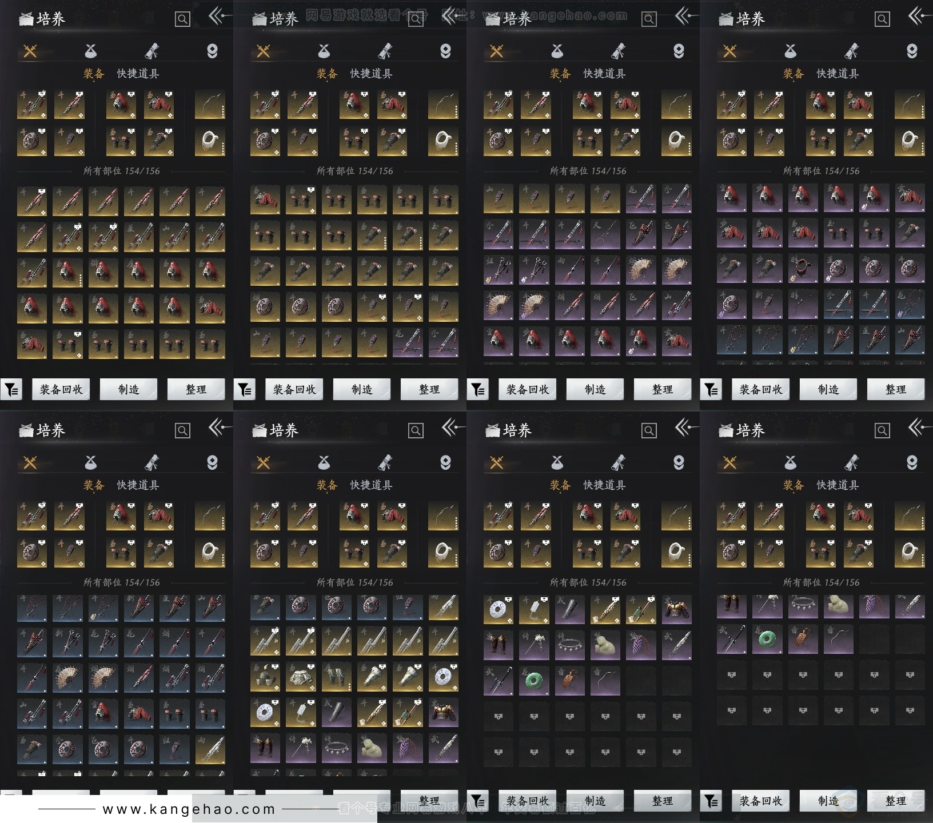This screenshot has height=823, width=933.
Task: Select the armor chestpiece in third bottom-row panel
Action: [677, 610]
